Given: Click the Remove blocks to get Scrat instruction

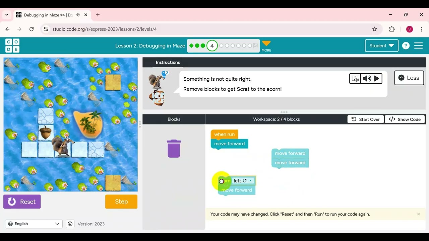Looking at the screenshot, I should coord(232,89).
